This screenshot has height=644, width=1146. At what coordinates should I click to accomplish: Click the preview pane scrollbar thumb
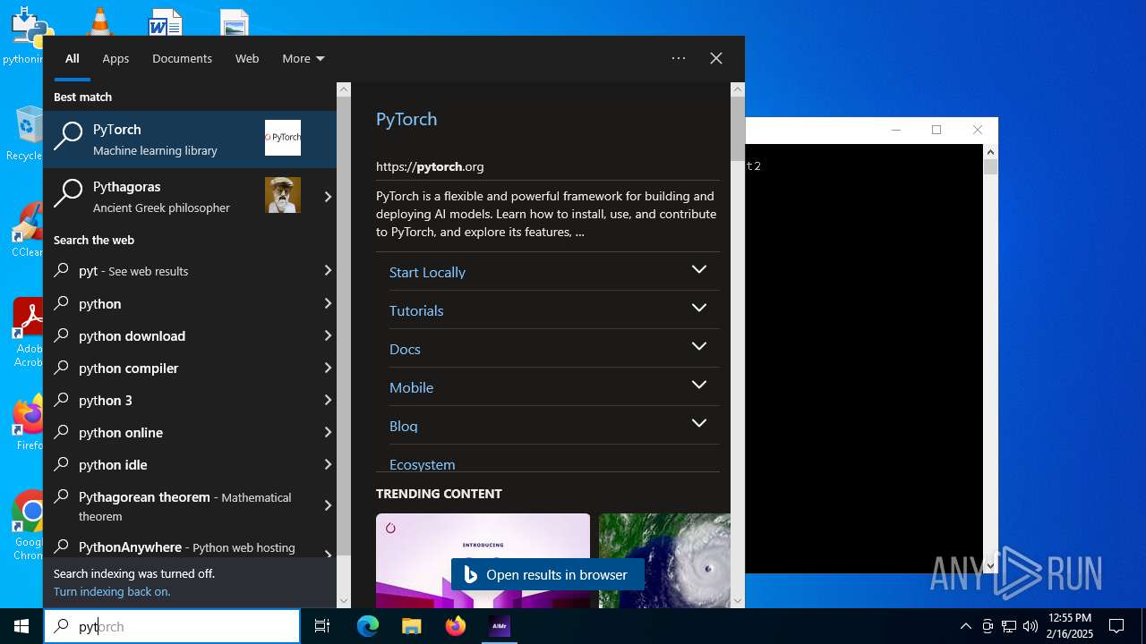(738, 129)
